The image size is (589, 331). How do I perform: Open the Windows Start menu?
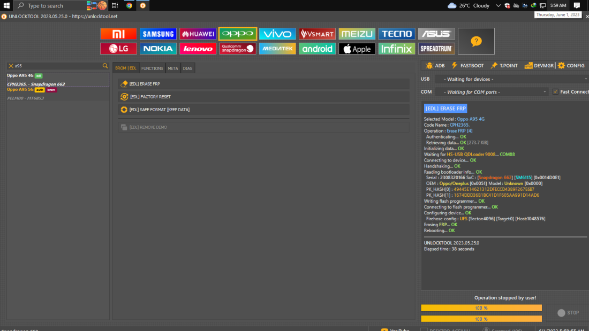(x=6, y=6)
